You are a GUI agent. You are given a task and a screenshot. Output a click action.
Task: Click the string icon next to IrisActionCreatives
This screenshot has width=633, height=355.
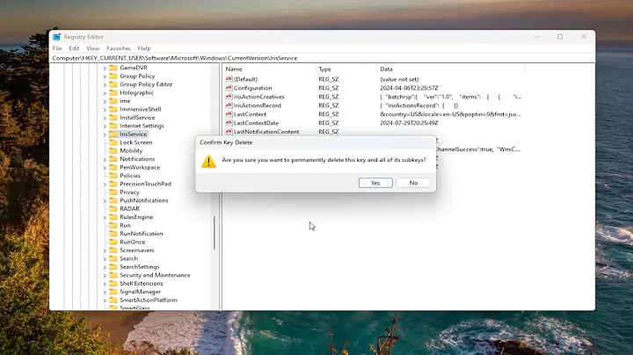(x=229, y=97)
